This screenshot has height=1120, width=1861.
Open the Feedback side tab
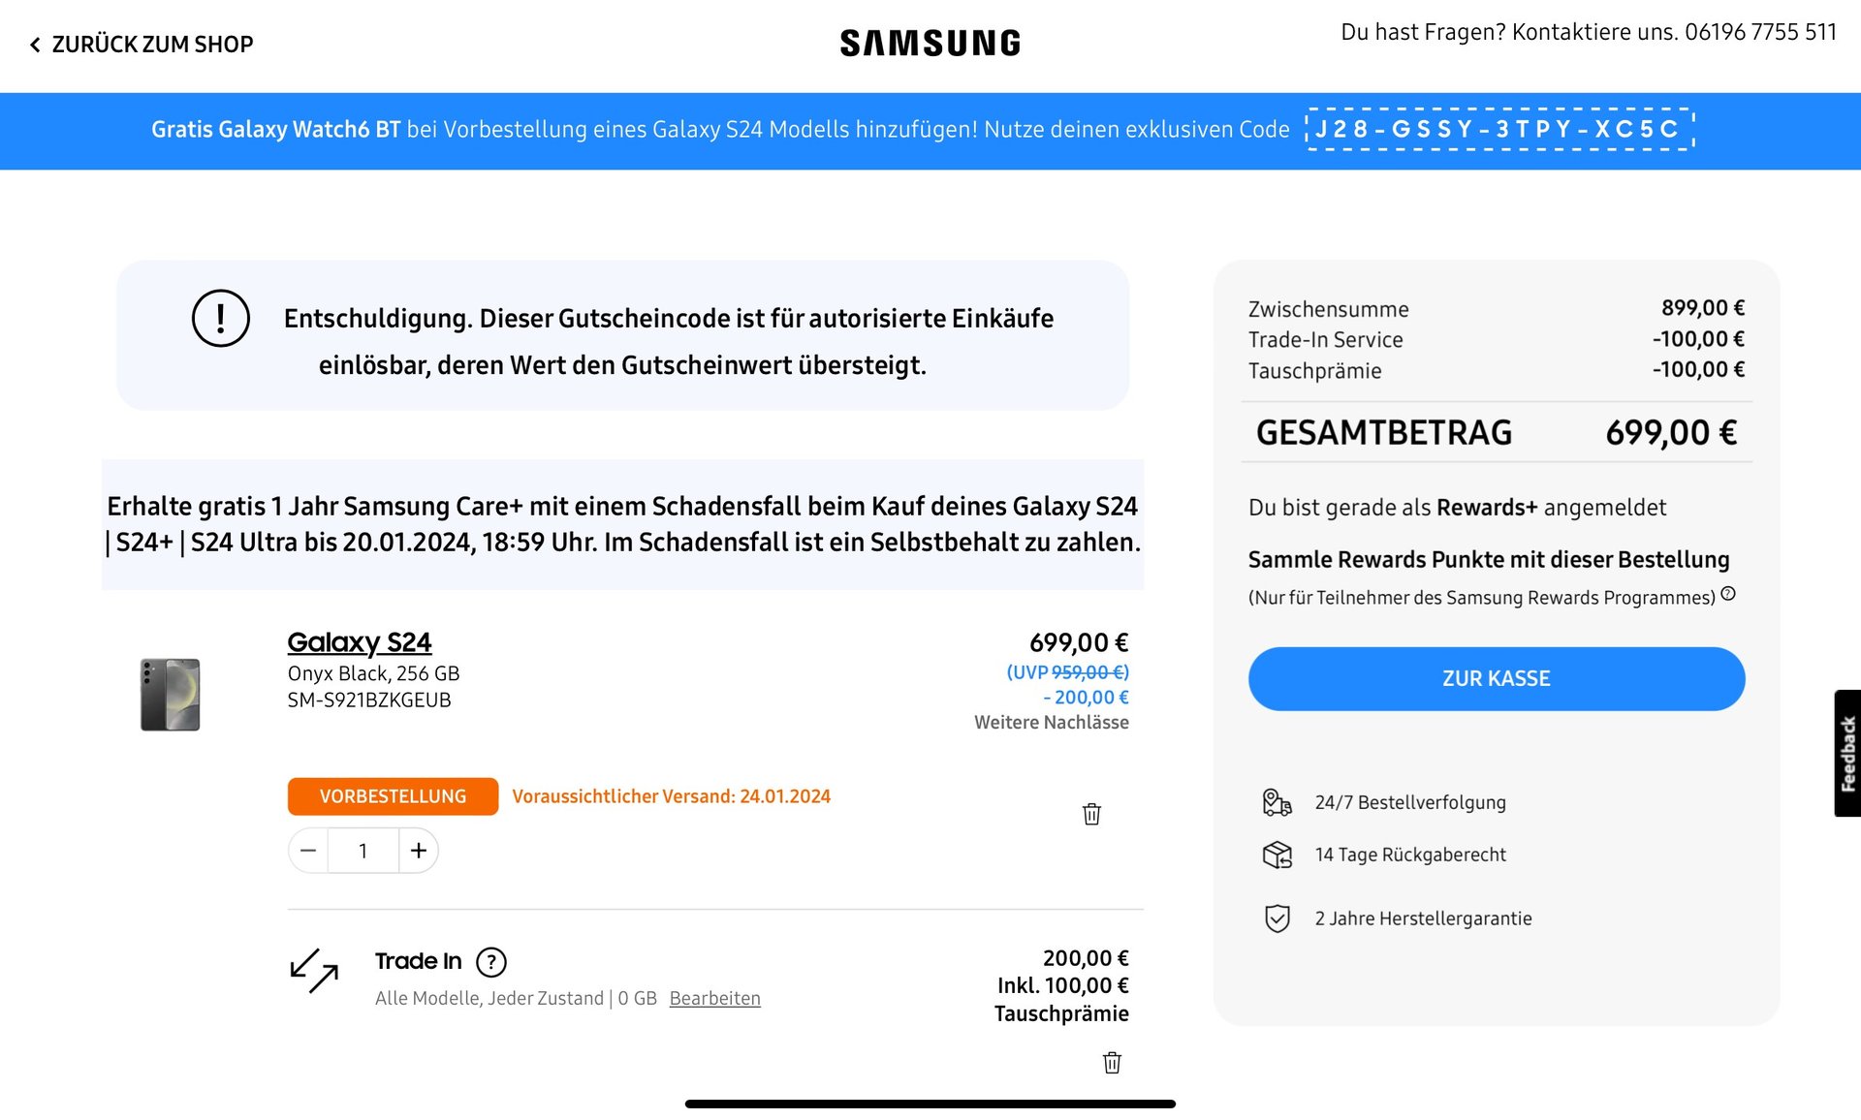1847,753
